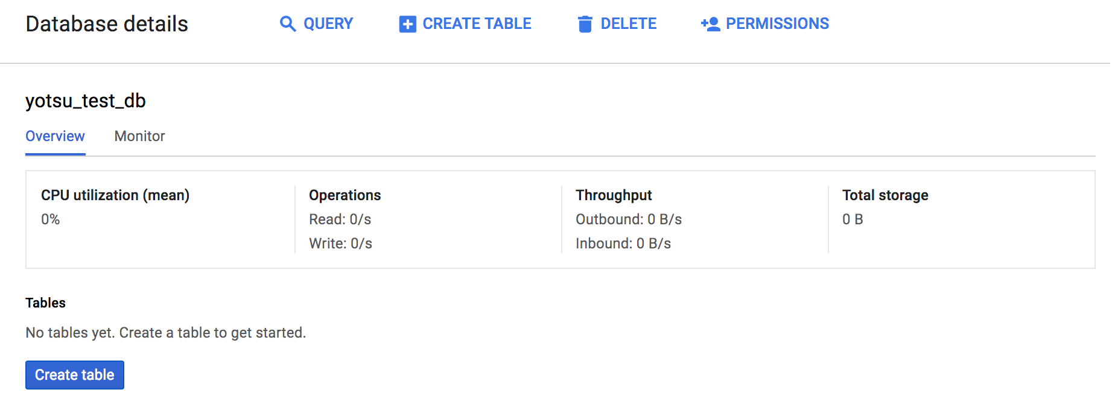Open the QUERY text button
This screenshot has height=410, width=1115.
(x=328, y=24)
